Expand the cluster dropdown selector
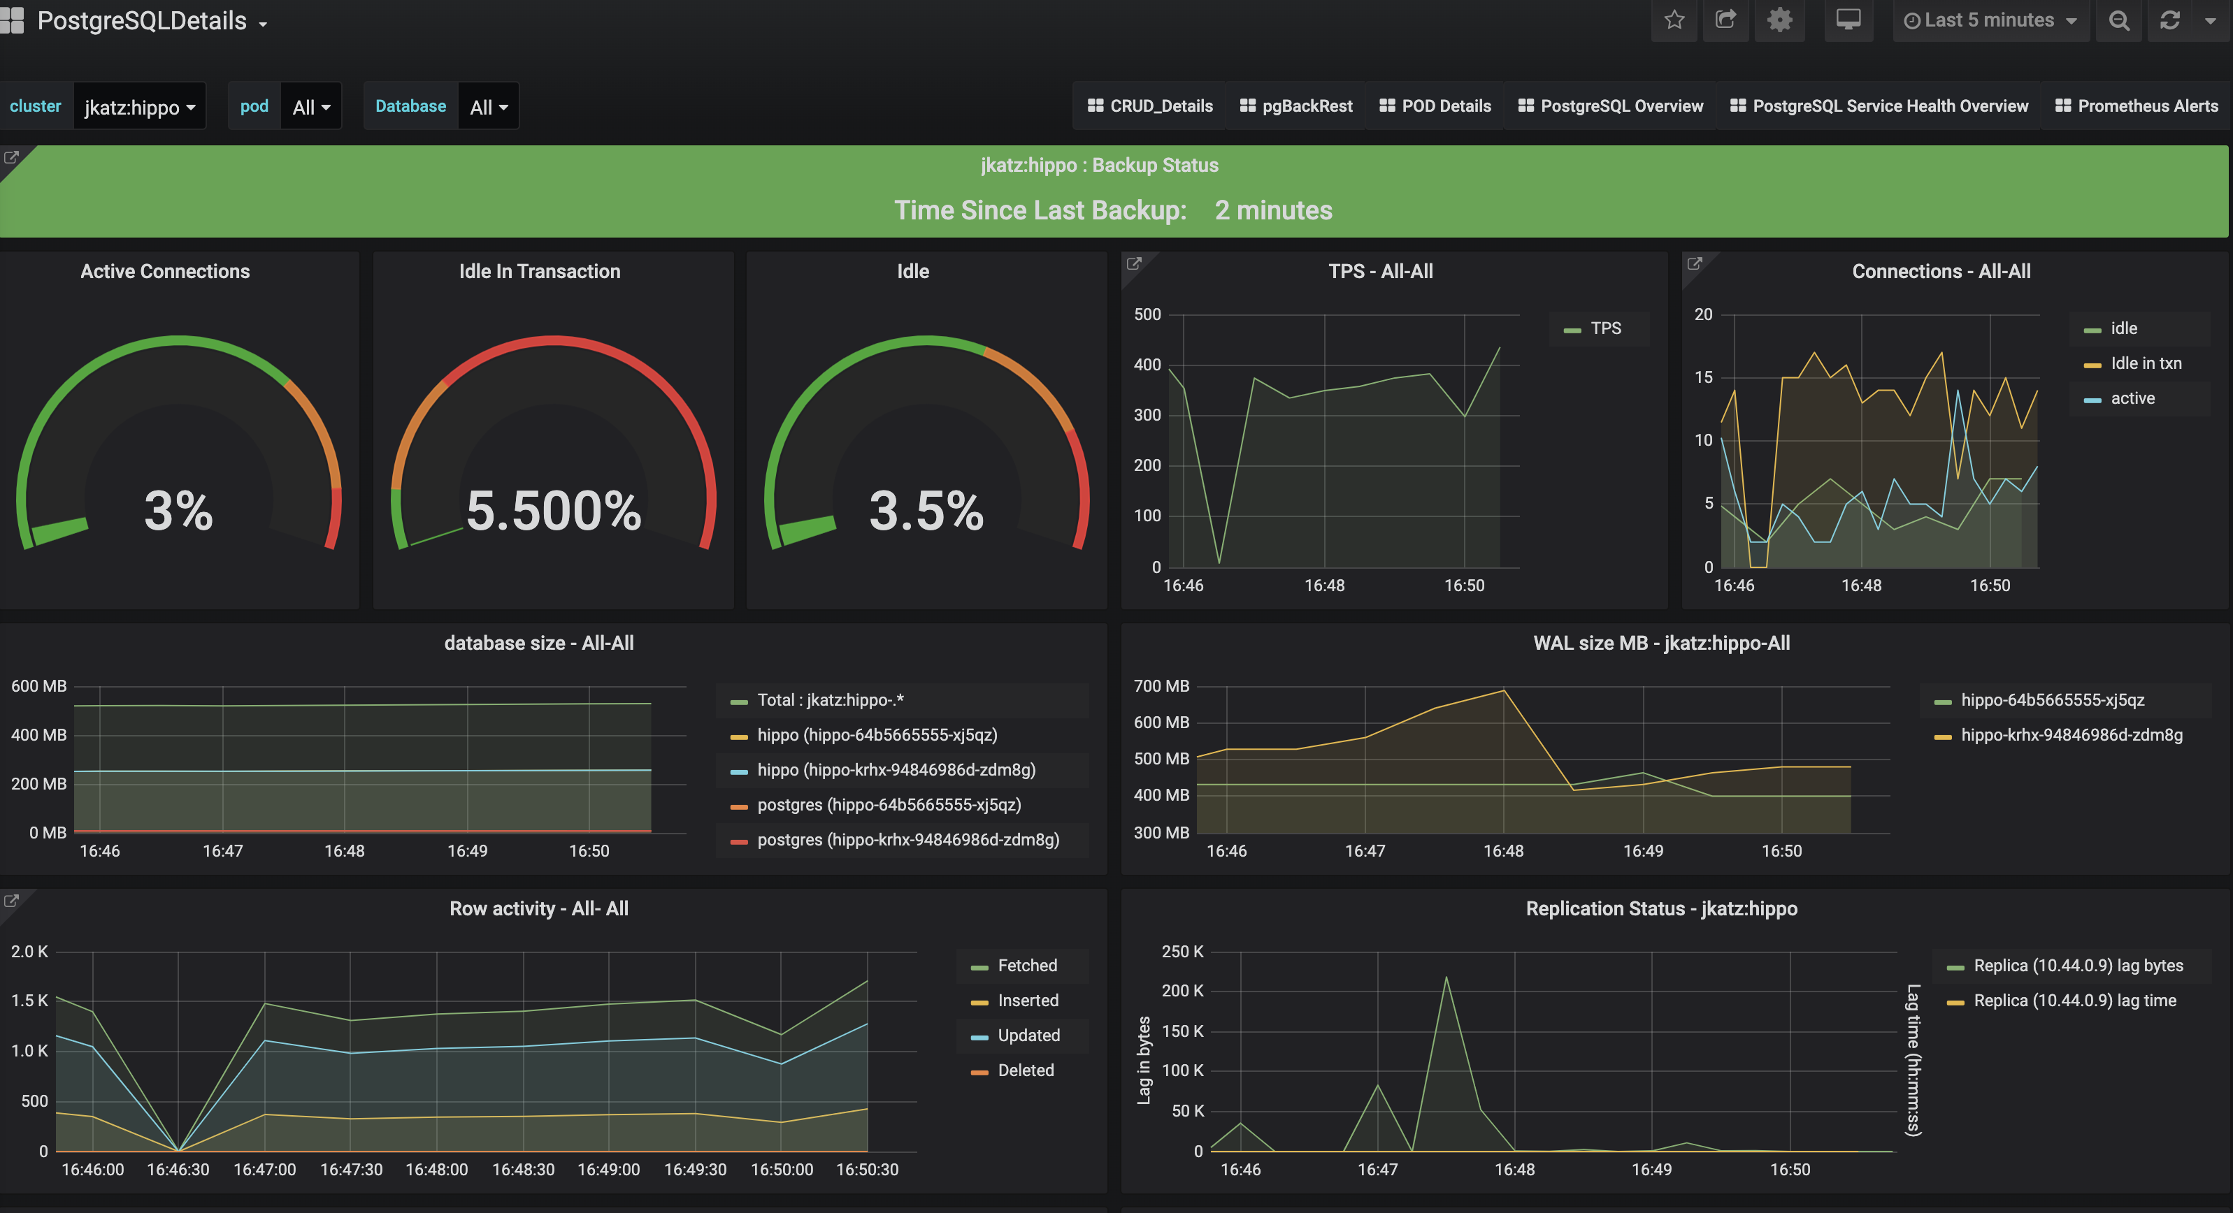This screenshot has height=1213, width=2233. (141, 106)
